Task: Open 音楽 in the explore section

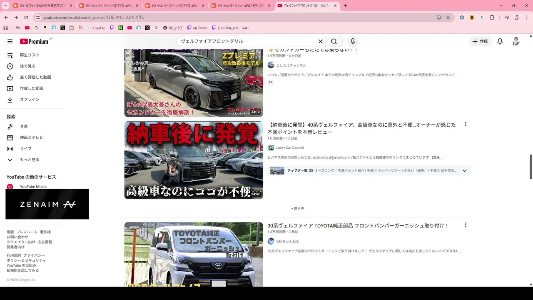Action: point(24,126)
